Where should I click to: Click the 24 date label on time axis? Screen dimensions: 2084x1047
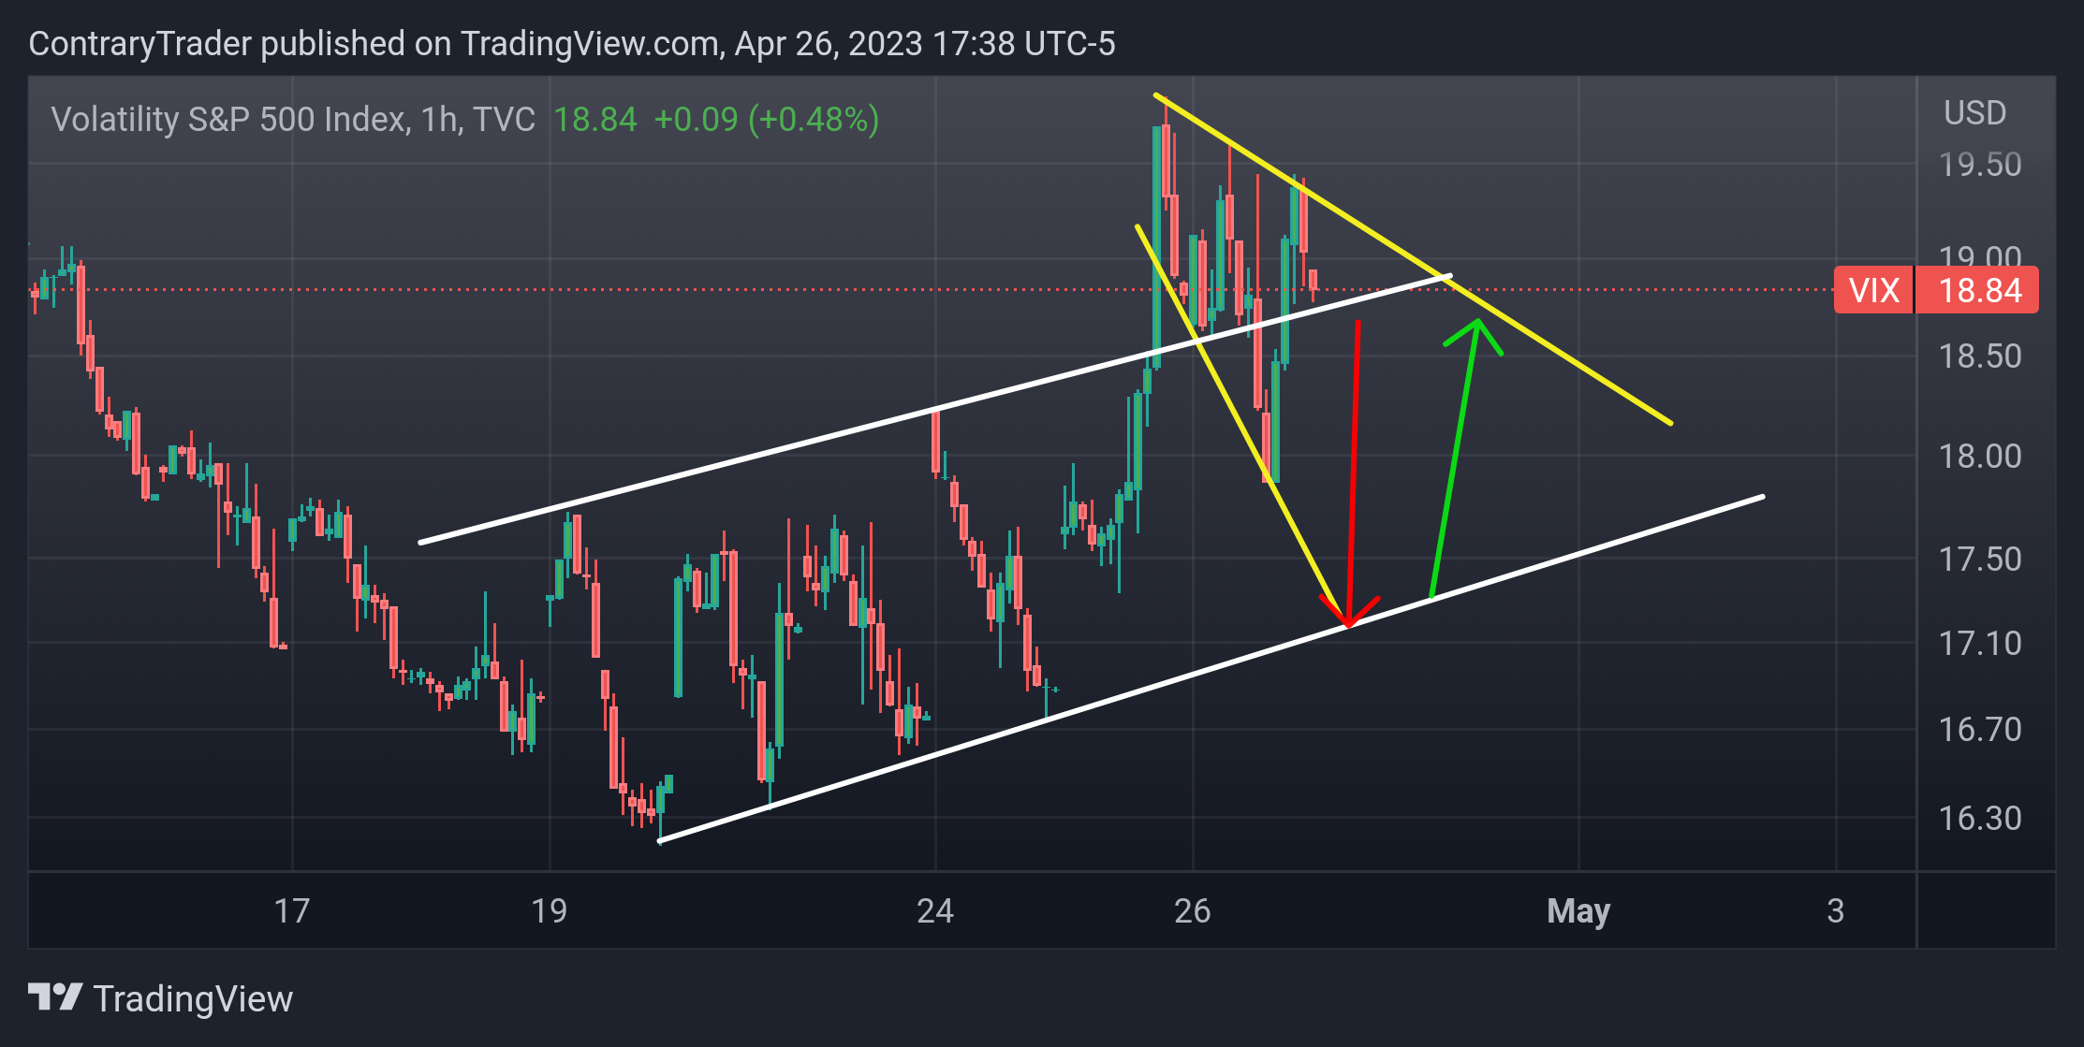tap(935, 910)
